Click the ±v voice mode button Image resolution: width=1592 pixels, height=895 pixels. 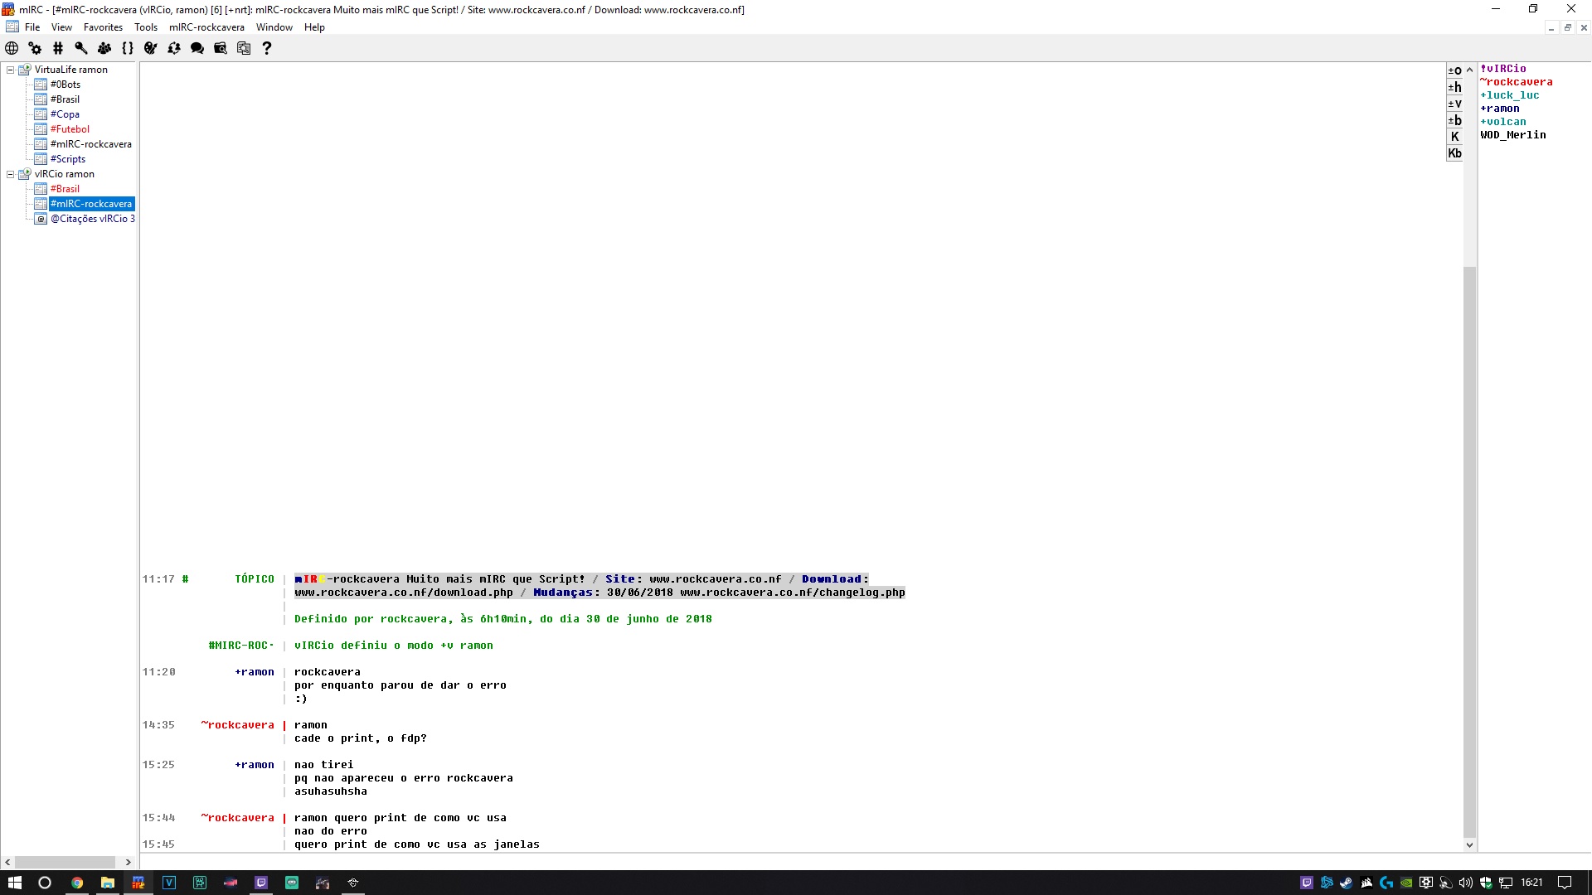[x=1454, y=104]
